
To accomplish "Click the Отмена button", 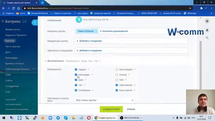I will click(x=131, y=109).
